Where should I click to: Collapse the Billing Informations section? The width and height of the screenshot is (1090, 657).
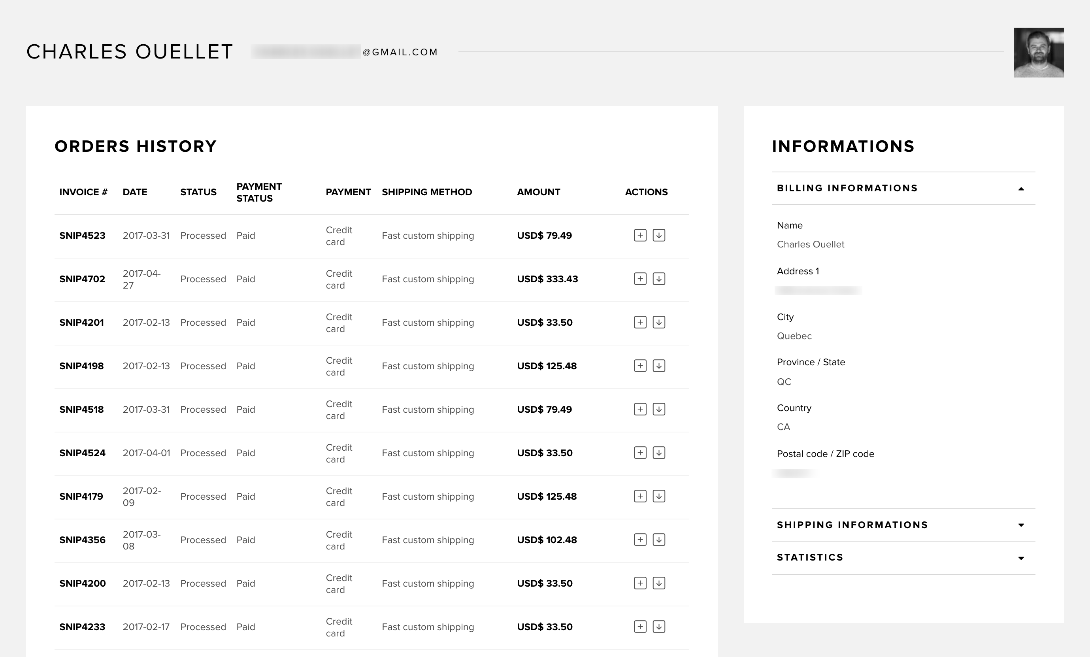pos(1021,189)
